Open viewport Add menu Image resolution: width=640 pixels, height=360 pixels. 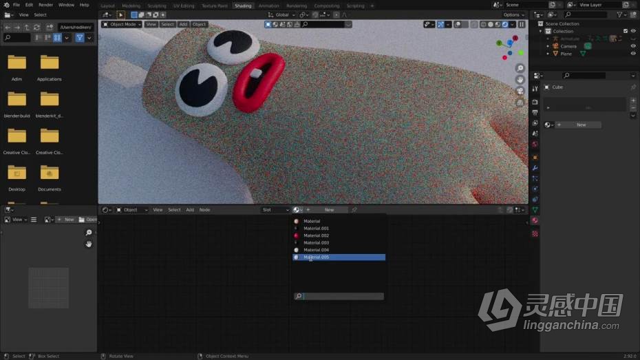[x=183, y=25]
